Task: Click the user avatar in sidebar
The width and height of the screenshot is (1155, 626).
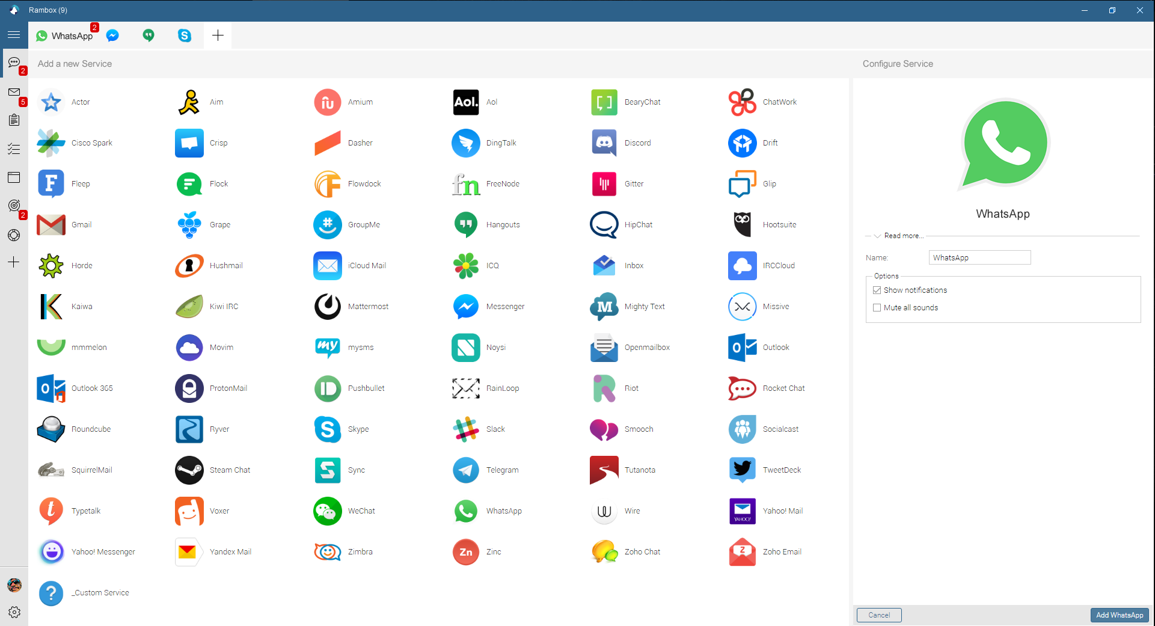Action: pyautogui.click(x=14, y=585)
